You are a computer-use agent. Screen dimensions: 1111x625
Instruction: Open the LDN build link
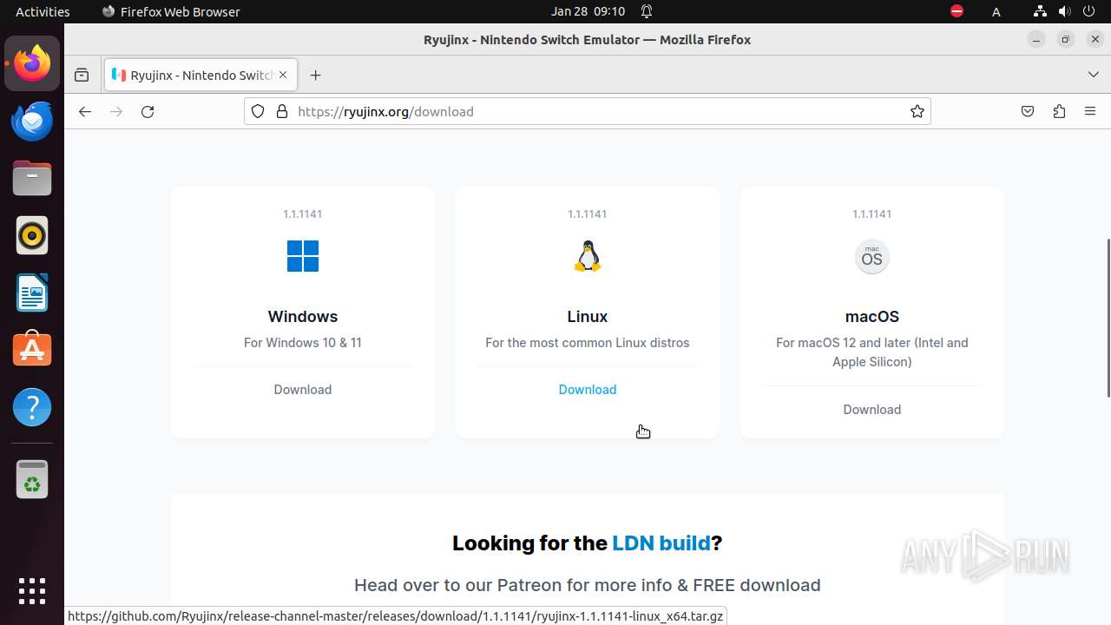click(661, 543)
